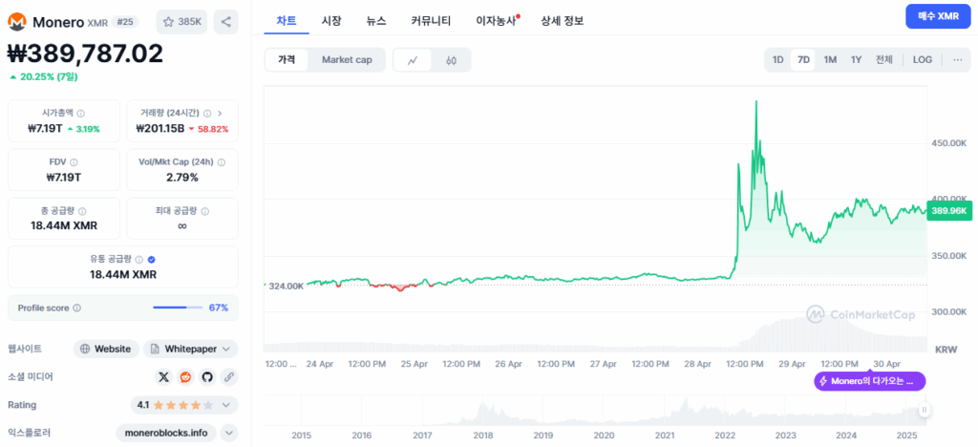Select the Market cap chart toggle
Screen dimensions: 978x447
coord(347,60)
